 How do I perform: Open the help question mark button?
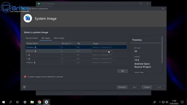pos(24,87)
